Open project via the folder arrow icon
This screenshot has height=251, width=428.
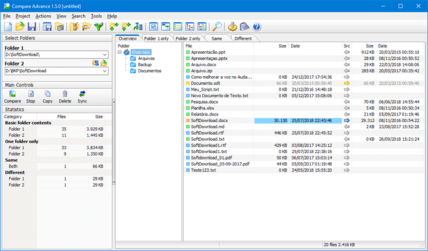tap(20, 27)
